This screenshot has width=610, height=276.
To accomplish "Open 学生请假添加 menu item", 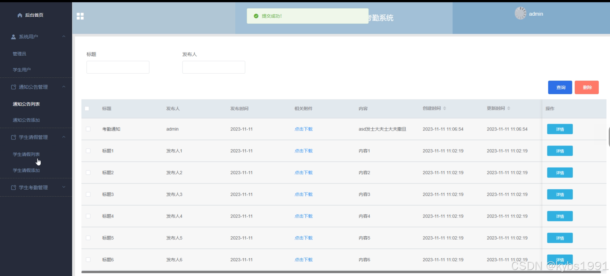I will point(26,170).
